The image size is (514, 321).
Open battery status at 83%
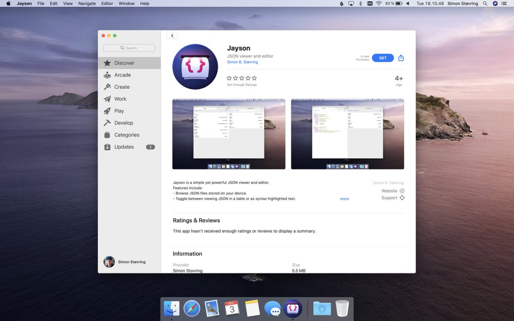pos(394,3)
